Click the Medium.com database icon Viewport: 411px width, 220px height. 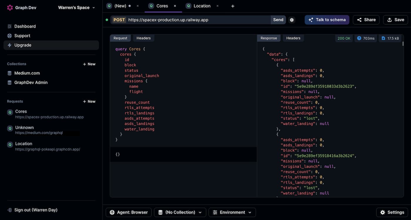coord(9,73)
